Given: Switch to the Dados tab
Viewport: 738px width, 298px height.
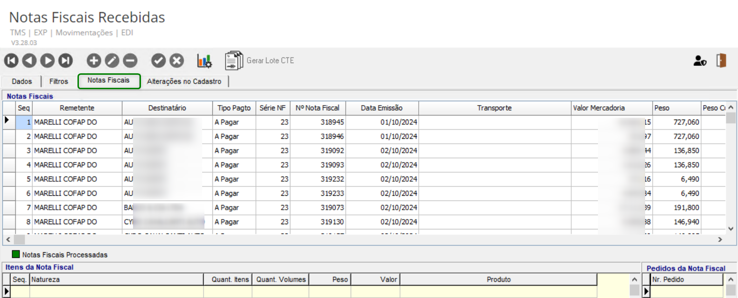Looking at the screenshot, I should (x=22, y=81).
